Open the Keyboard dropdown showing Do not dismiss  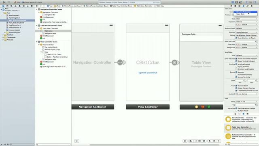click(246, 94)
